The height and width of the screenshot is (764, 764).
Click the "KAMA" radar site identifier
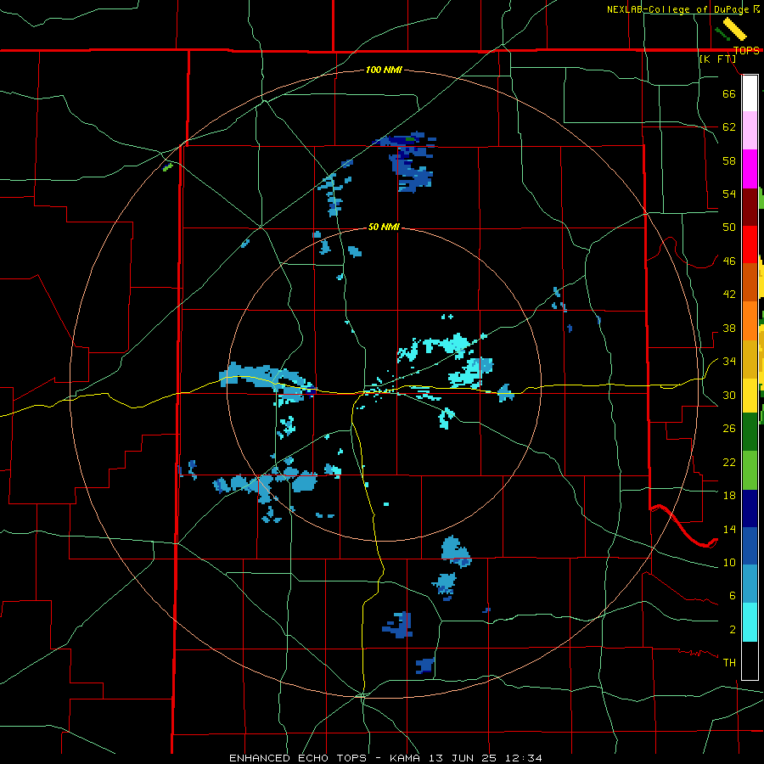click(406, 758)
